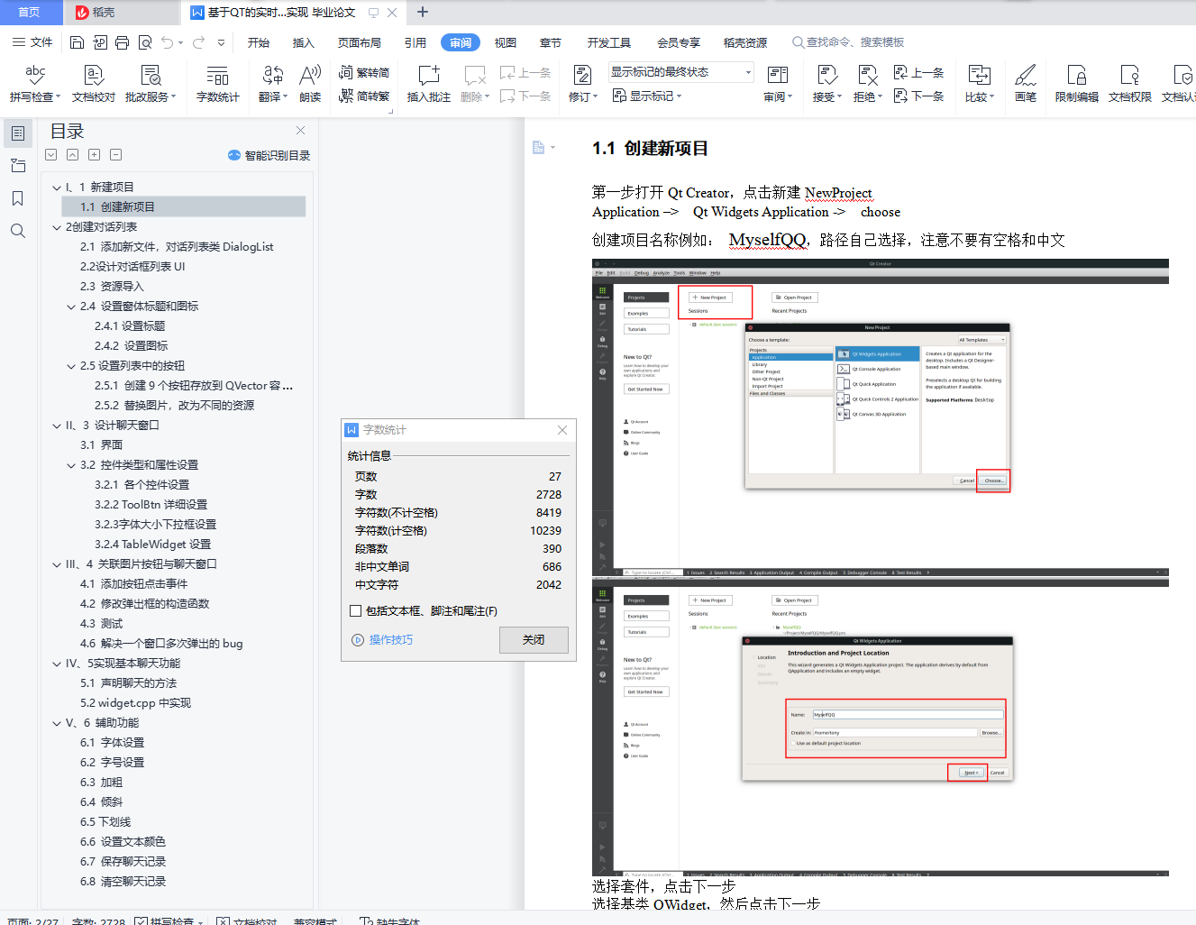This screenshot has height=925, width=1196.
Task: Click the first Qt Creator screenshot image
Action: [880, 418]
